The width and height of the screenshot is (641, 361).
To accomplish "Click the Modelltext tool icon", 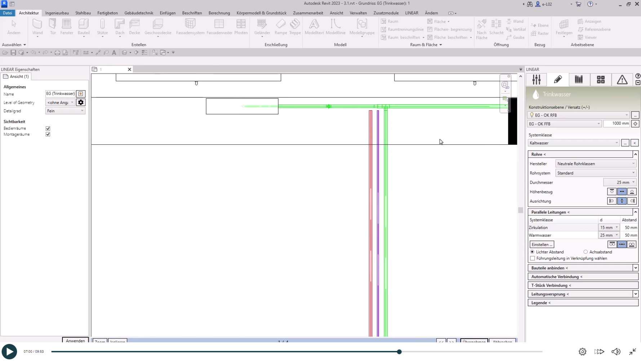I will coord(314,27).
